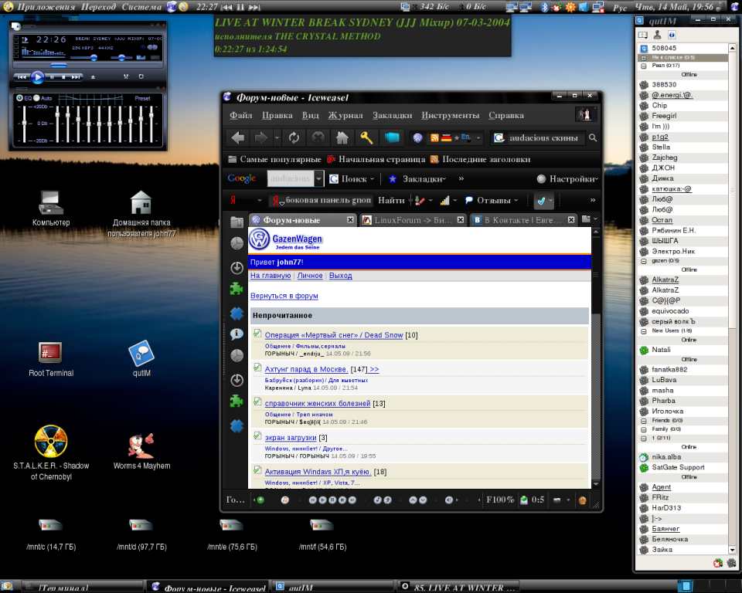This screenshot has width=742, height=593.
Task: Toggle checkmark on Ахтунг парад thread
Action: [x=257, y=368]
